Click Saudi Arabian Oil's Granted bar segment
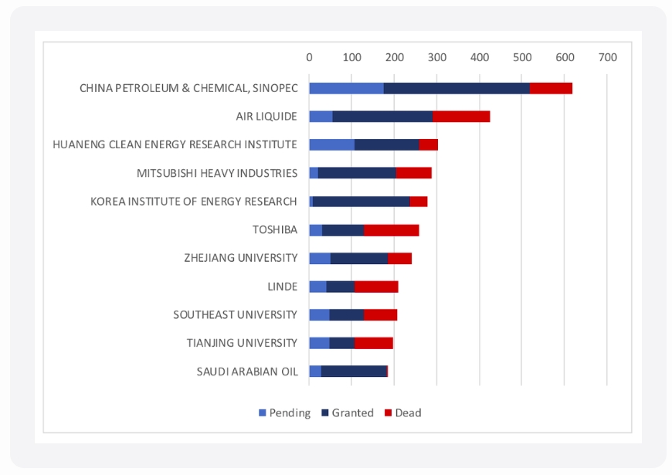The image size is (672, 475). (354, 372)
